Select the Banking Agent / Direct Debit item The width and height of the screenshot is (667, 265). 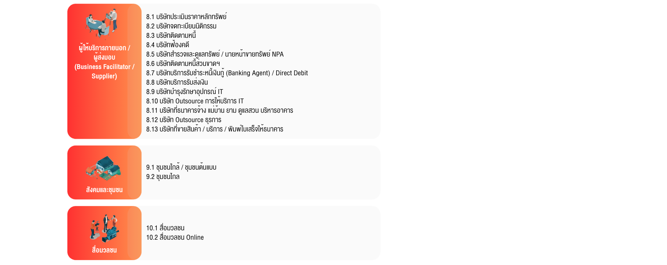(x=227, y=73)
